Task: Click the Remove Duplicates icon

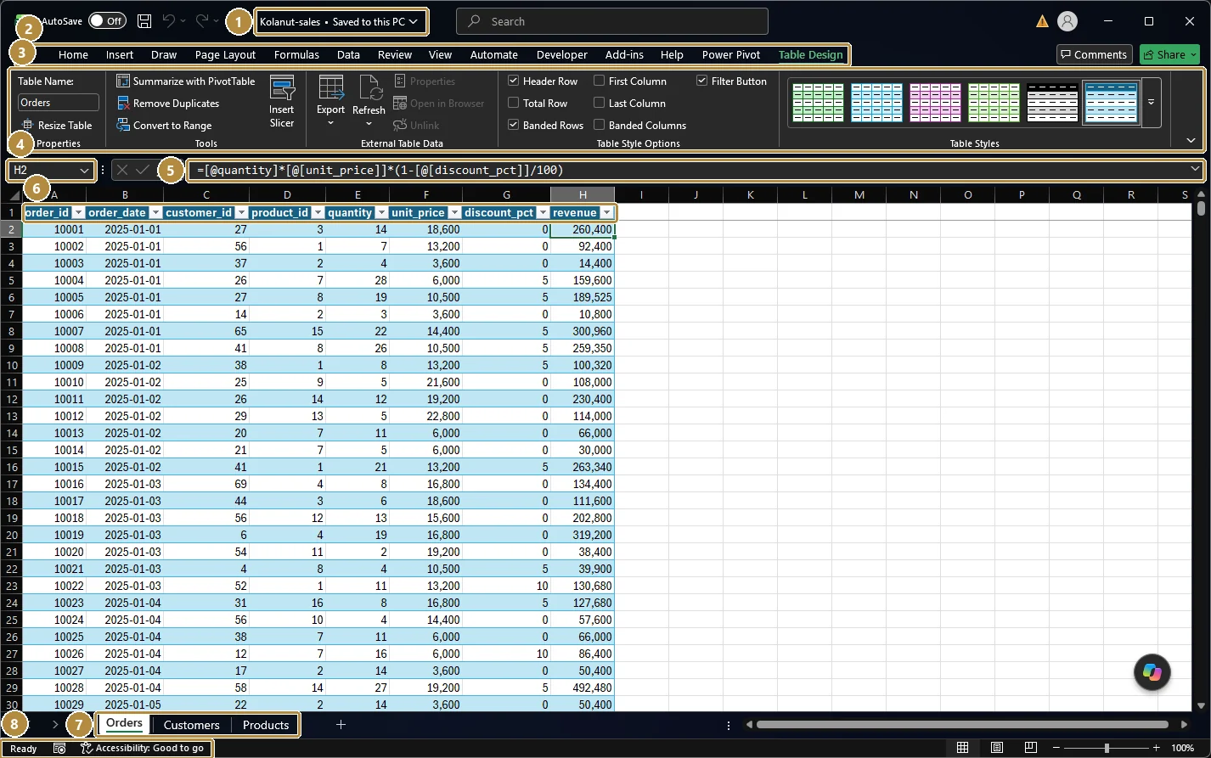Action: pos(123,103)
